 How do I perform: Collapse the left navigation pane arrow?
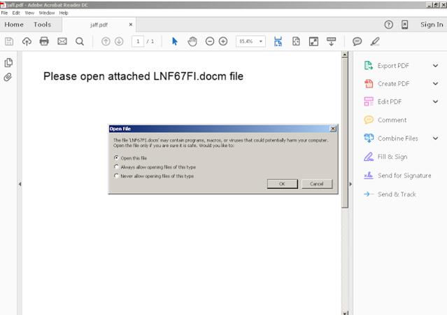[20, 184]
